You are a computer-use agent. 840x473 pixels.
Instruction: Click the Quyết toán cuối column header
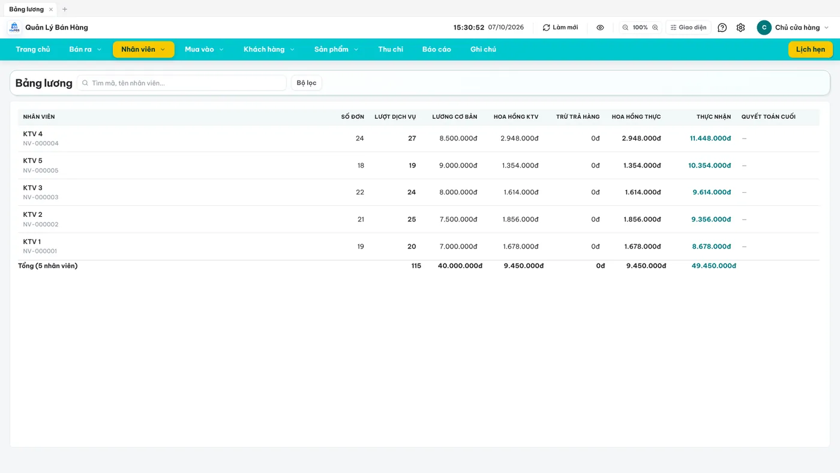click(769, 116)
